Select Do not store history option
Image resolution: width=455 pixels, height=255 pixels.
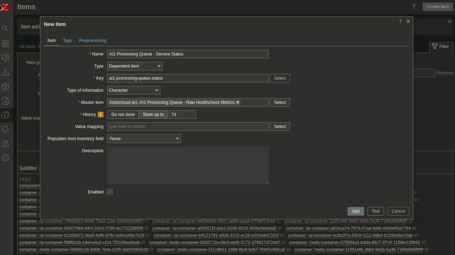tap(123, 115)
